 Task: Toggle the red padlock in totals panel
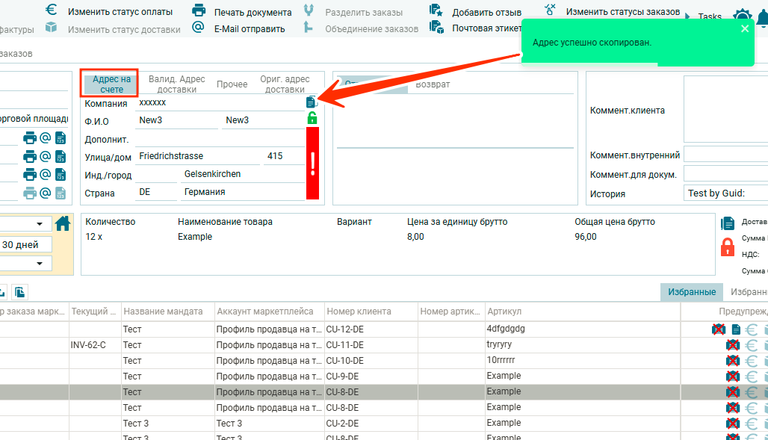(727, 247)
